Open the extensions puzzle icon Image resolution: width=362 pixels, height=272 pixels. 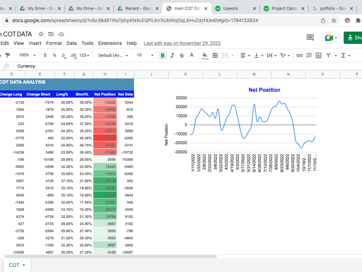(358, 21)
